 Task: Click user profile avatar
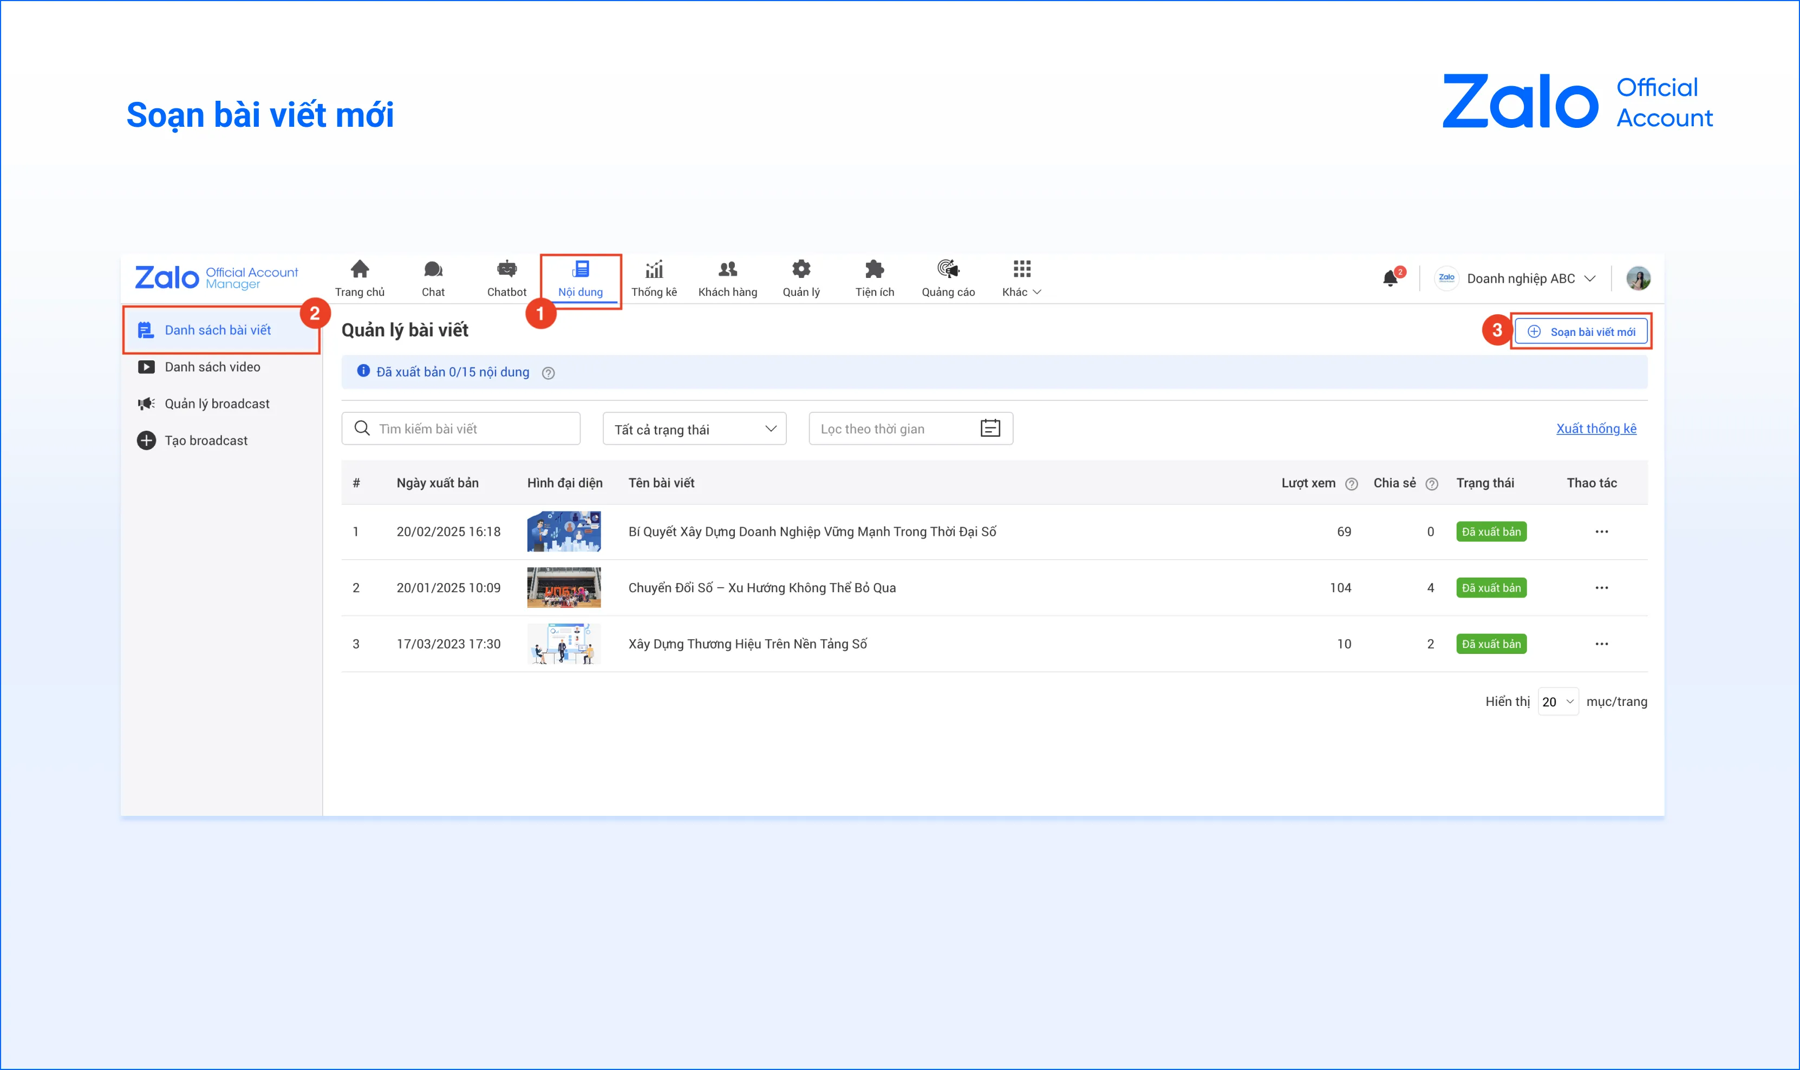click(1638, 278)
